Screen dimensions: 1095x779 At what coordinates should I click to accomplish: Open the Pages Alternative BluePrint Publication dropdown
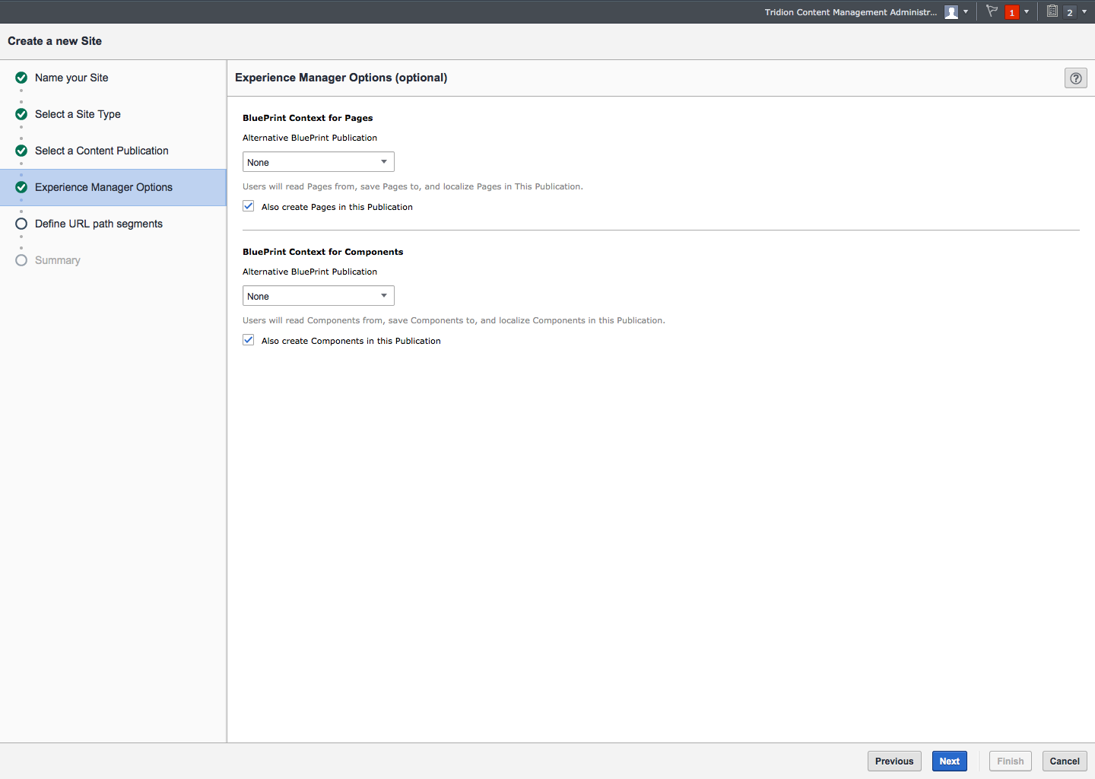coord(318,162)
